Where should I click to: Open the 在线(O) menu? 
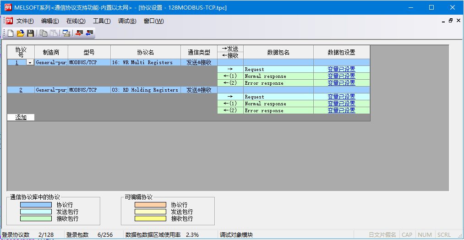[x=76, y=21]
